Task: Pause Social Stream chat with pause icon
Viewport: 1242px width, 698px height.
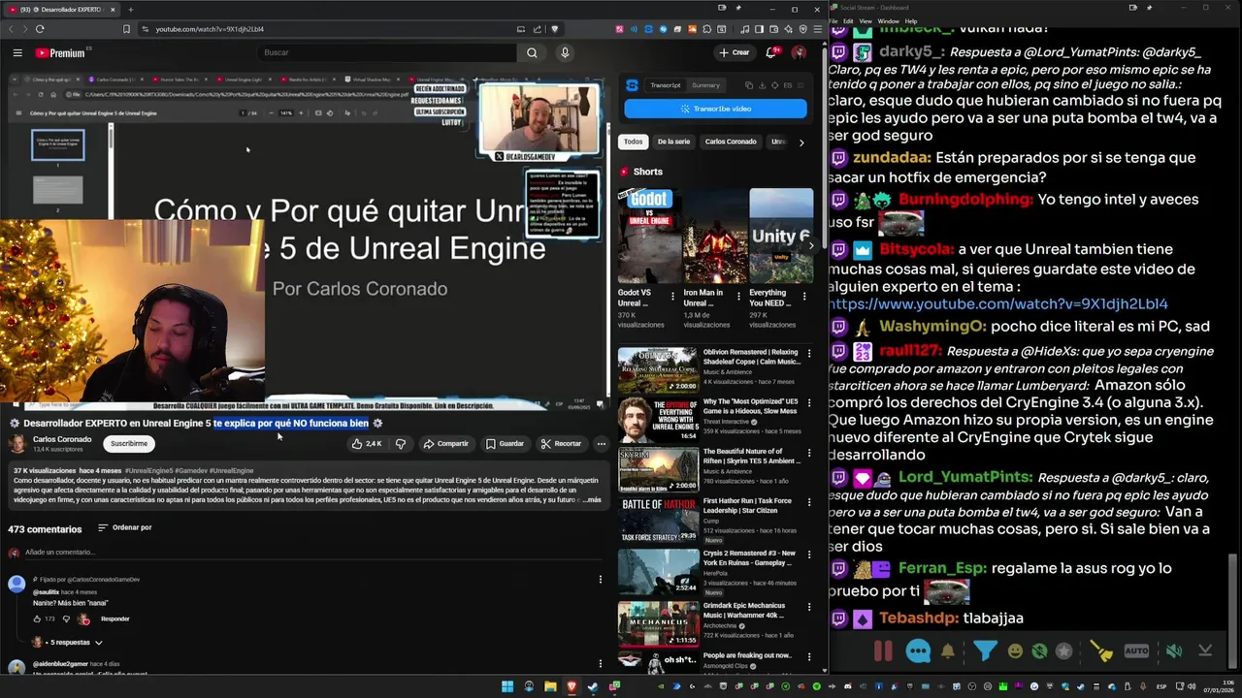Action: [x=883, y=651]
